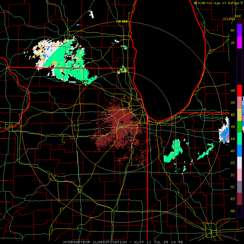This screenshot has height=244, width=244.
Task: Click the magenta UK legend color swatch
Action: 239,43
